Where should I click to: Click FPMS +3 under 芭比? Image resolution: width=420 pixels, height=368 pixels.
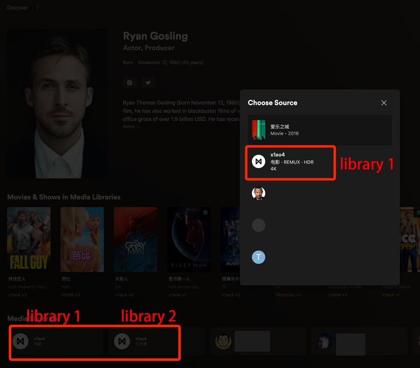pos(71,295)
